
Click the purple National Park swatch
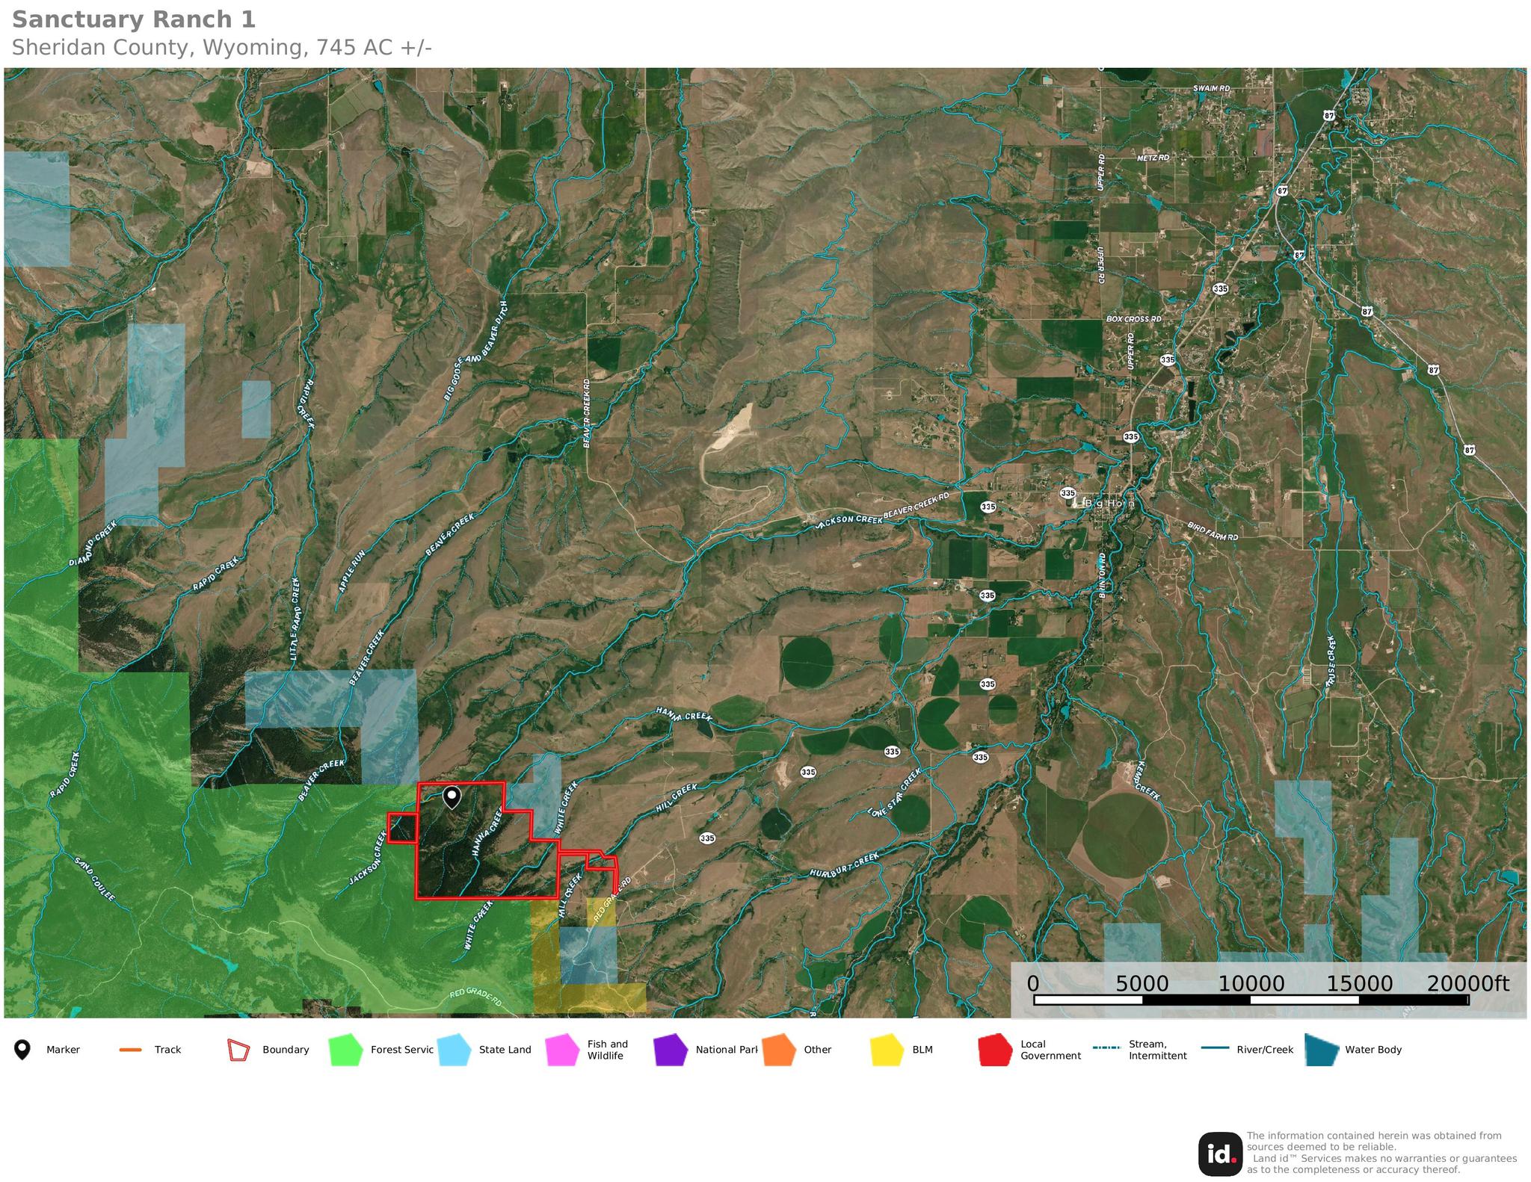tap(670, 1050)
